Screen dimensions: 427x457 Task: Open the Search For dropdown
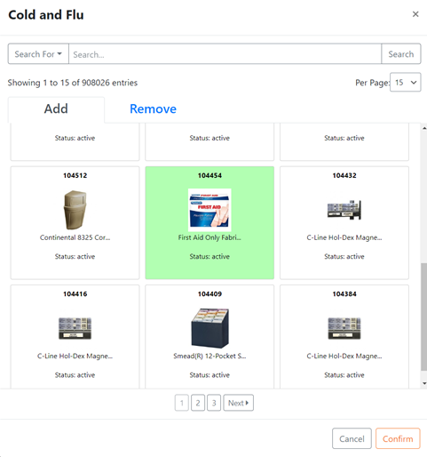click(x=38, y=54)
